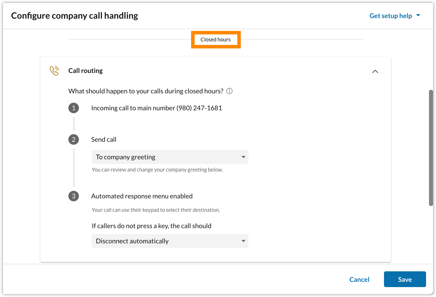
Task: Expand the Get setup help menu
Action: click(x=391, y=15)
